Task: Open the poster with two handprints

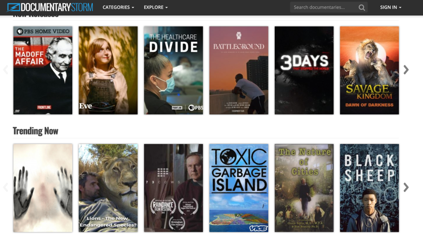Action: pos(43,188)
